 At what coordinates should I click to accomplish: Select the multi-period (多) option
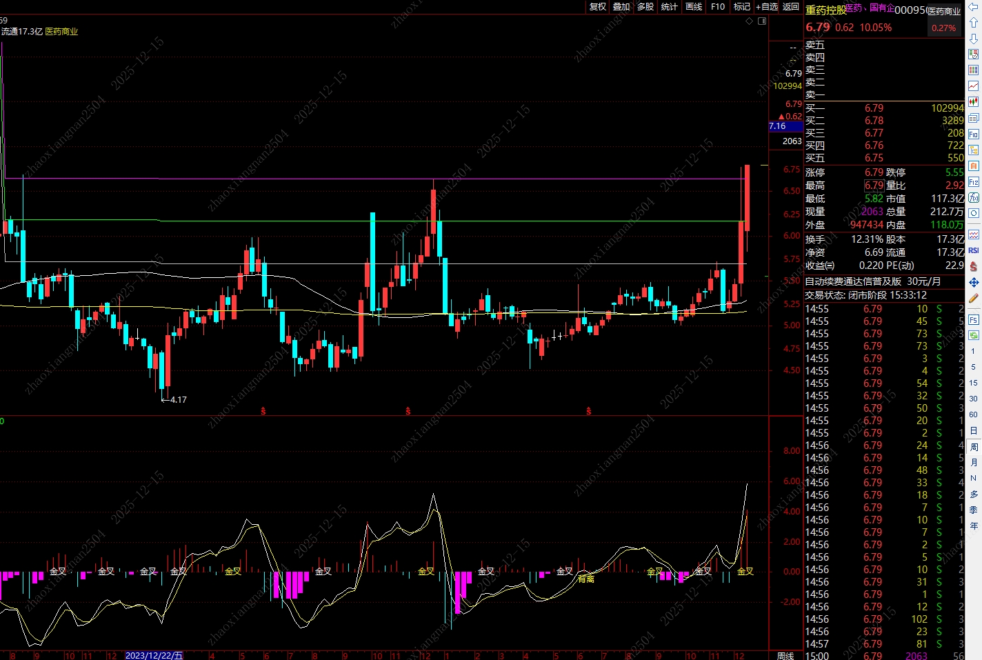pos(973,494)
